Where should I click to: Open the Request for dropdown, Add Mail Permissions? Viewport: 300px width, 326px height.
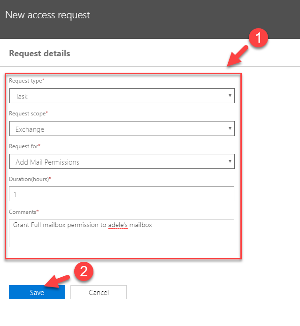(122, 161)
